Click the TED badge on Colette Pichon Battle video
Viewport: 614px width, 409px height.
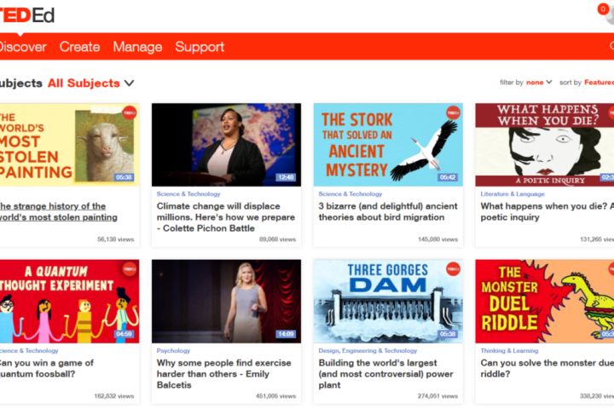pyautogui.click(x=290, y=112)
